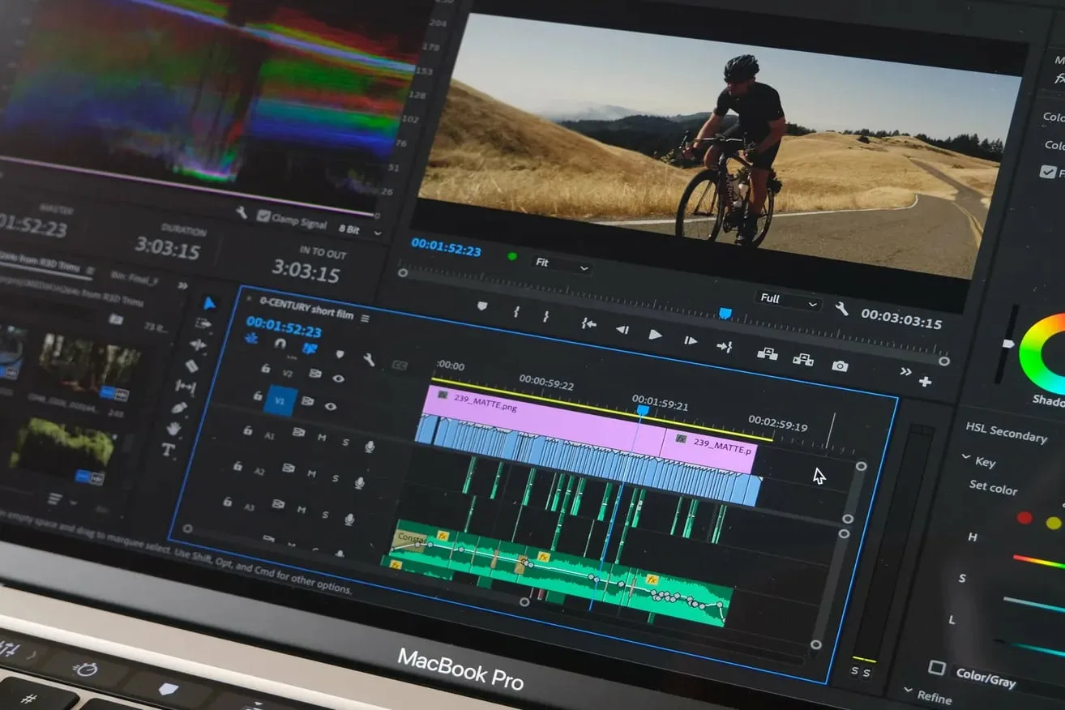Pick the Razor tool in the toolbar
1065x710 pixels.
pyautogui.click(x=191, y=366)
